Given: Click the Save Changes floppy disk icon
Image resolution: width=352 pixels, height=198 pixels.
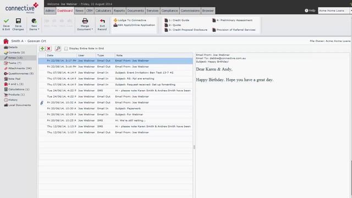Looking at the screenshot, I should click(x=18, y=21).
